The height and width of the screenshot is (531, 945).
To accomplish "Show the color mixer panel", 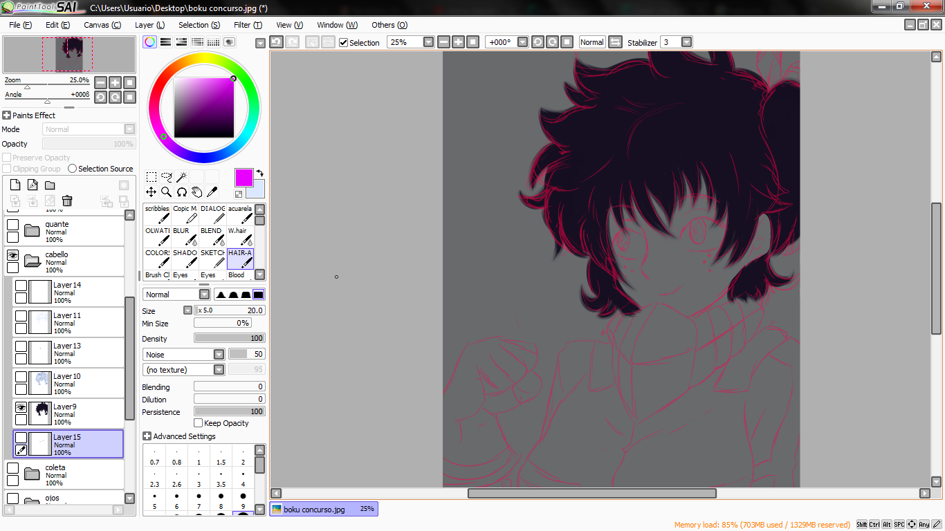I will click(197, 42).
